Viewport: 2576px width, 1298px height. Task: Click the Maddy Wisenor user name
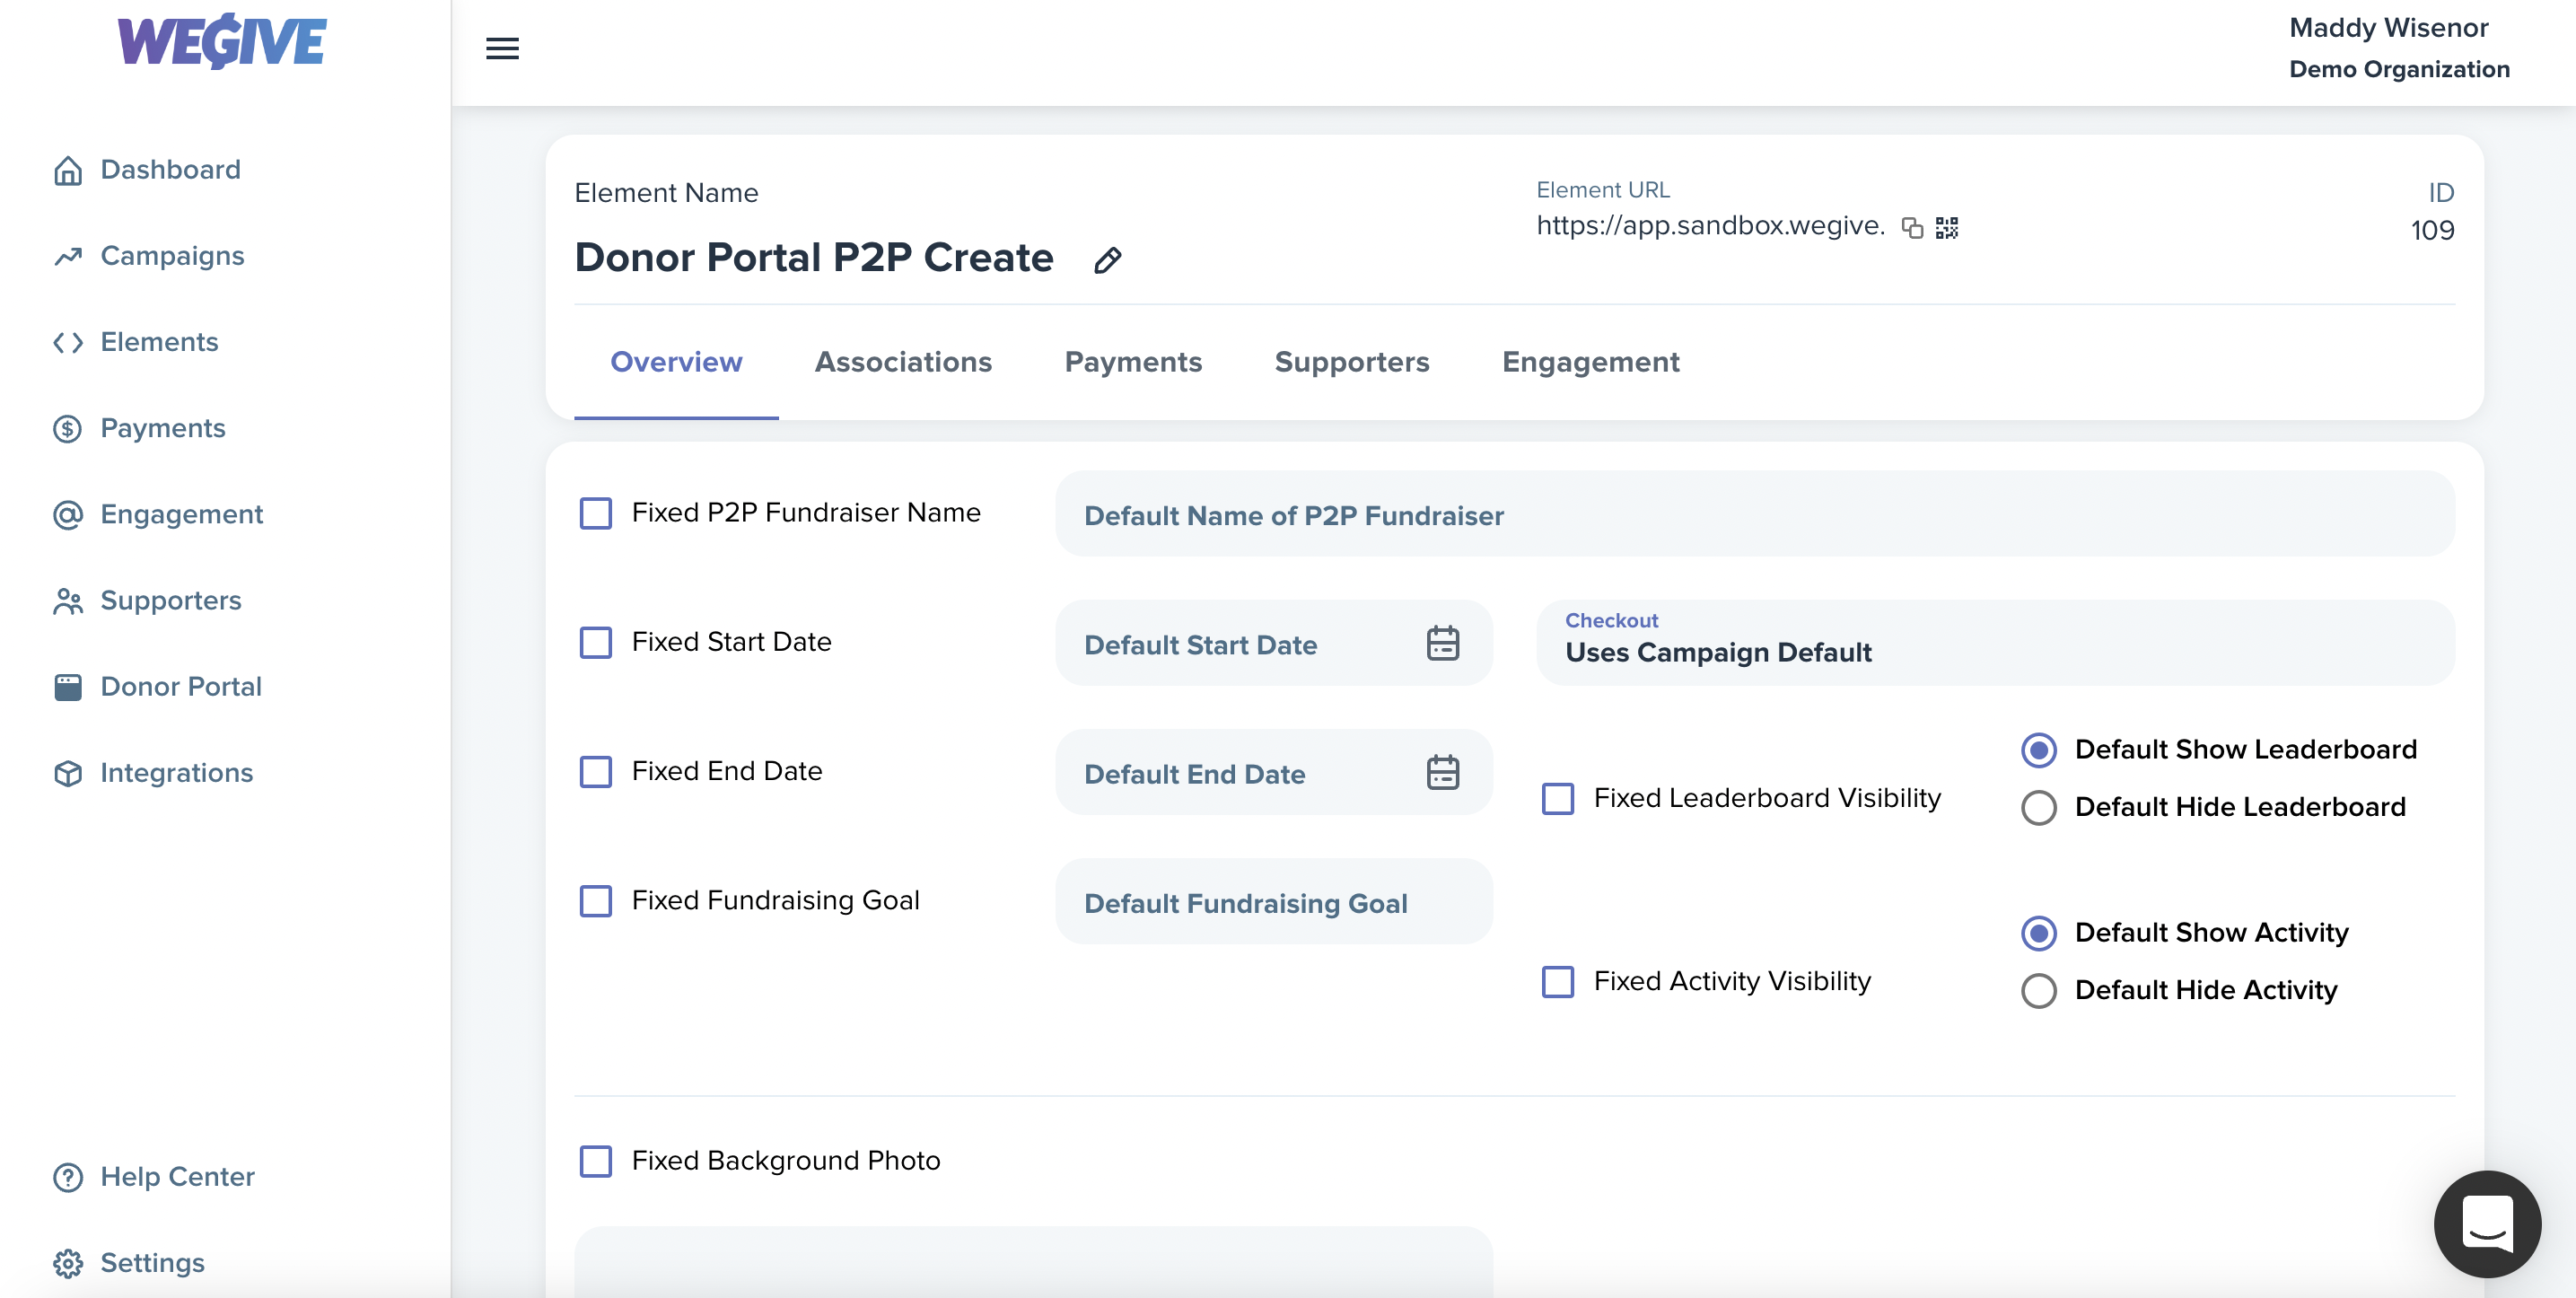click(x=2388, y=27)
